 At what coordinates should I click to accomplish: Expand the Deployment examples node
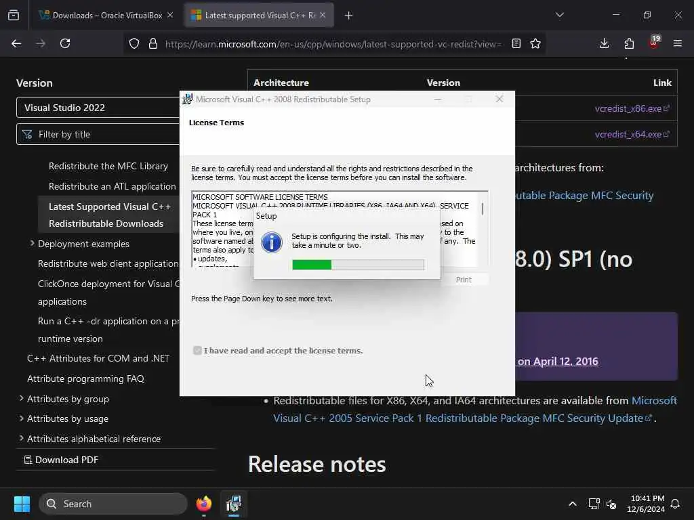point(32,243)
